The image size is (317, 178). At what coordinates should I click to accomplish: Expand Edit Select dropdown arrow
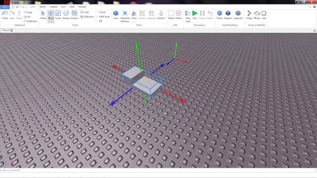[171, 22]
